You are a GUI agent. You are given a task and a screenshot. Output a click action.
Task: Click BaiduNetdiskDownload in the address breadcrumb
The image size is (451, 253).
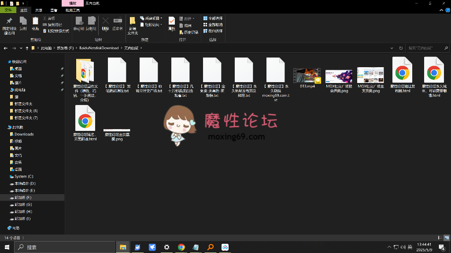click(99, 48)
